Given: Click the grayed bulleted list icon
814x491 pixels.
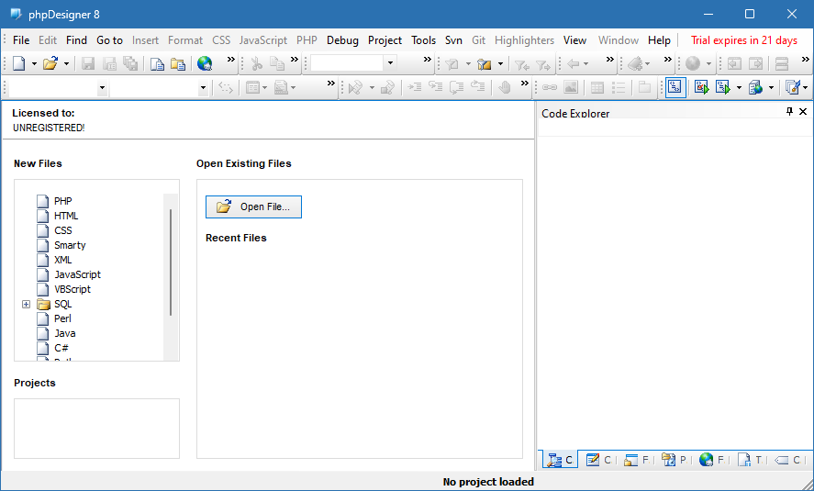Looking at the screenshot, I should (x=619, y=88).
